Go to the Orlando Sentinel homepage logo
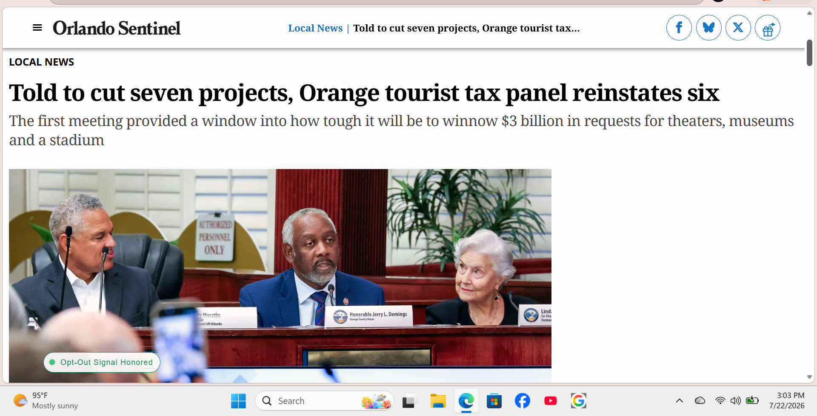 (117, 28)
